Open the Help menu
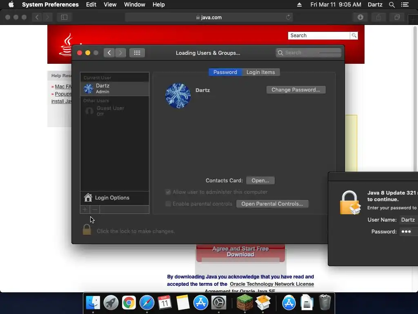This screenshot has width=418, height=314. 159,4
